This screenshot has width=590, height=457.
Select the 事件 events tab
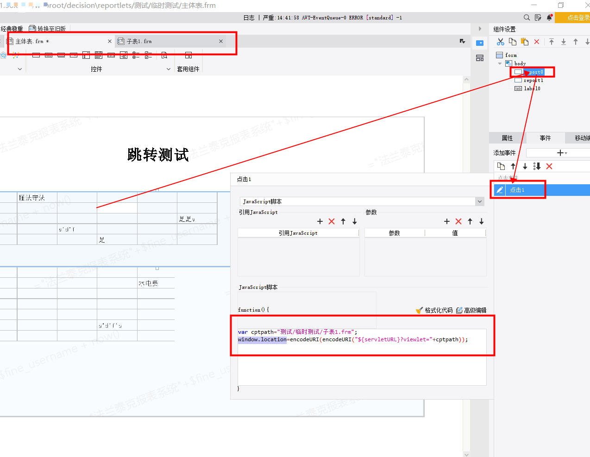pyautogui.click(x=546, y=138)
